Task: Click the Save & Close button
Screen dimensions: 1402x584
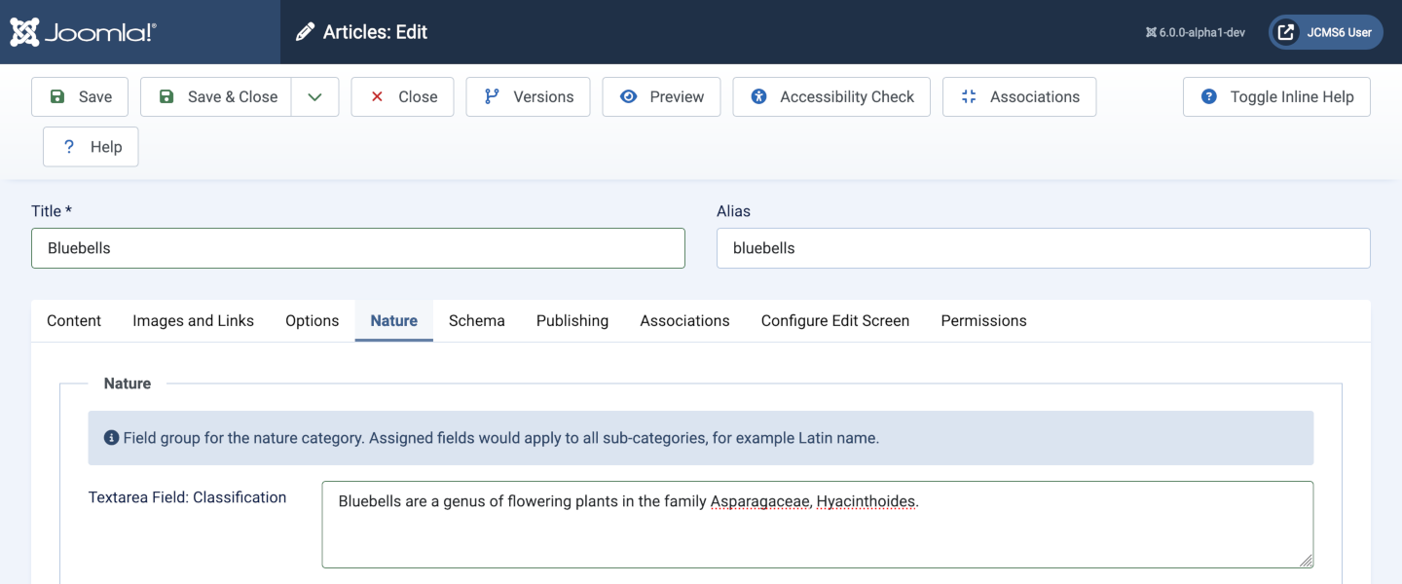Action: tap(215, 96)
